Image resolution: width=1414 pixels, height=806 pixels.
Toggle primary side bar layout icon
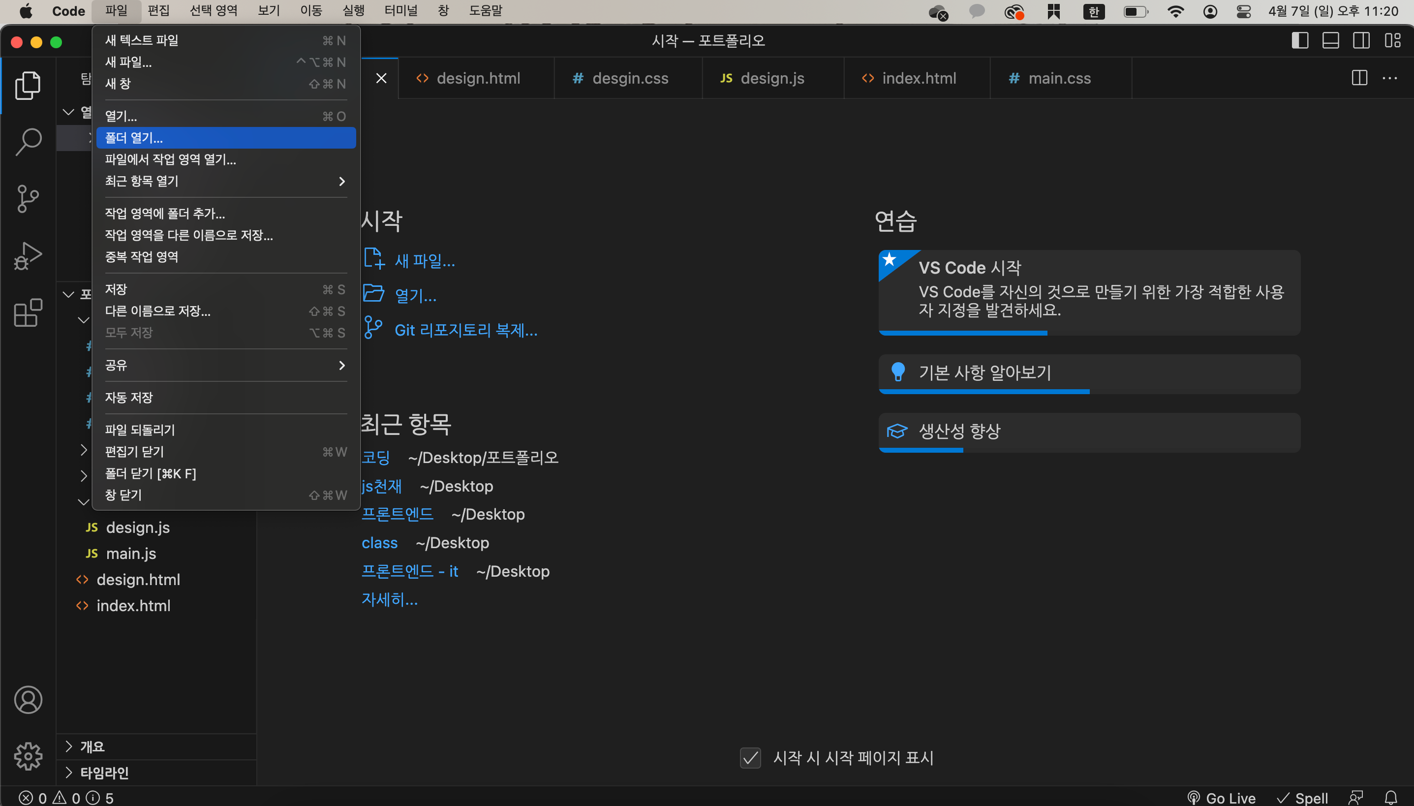1299,40
